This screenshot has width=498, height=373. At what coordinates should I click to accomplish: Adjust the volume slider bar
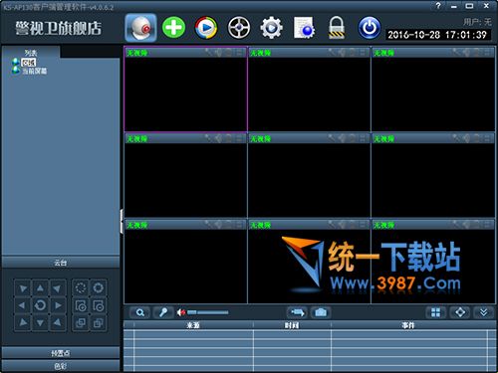[x=208, y=312]
